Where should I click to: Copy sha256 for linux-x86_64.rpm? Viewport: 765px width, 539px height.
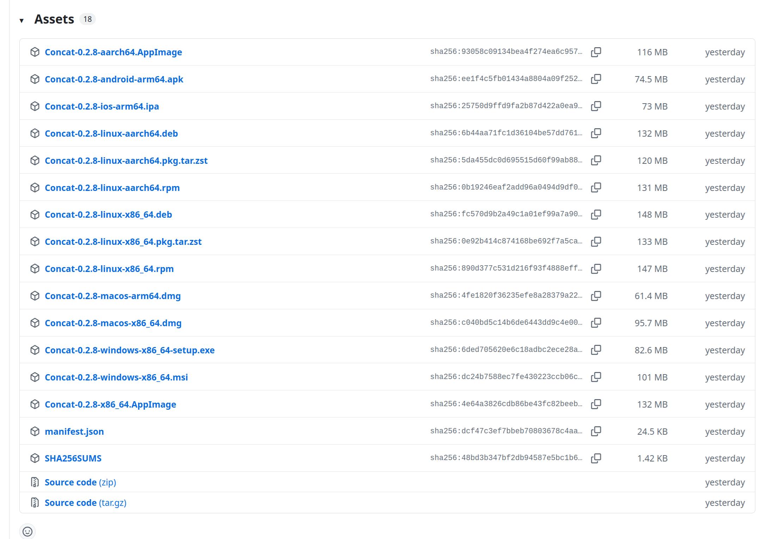(596, 269)
